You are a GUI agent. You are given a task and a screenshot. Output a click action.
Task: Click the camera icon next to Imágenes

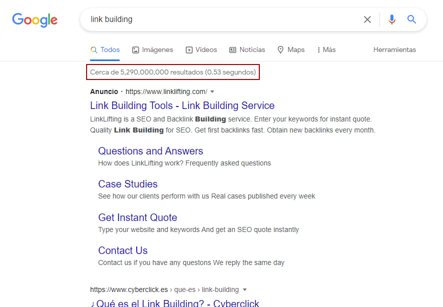pyautogui.click(x=135, y=49)
